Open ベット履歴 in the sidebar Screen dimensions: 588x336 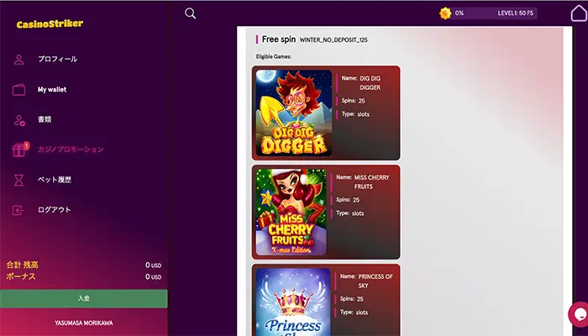coord(55,180)
